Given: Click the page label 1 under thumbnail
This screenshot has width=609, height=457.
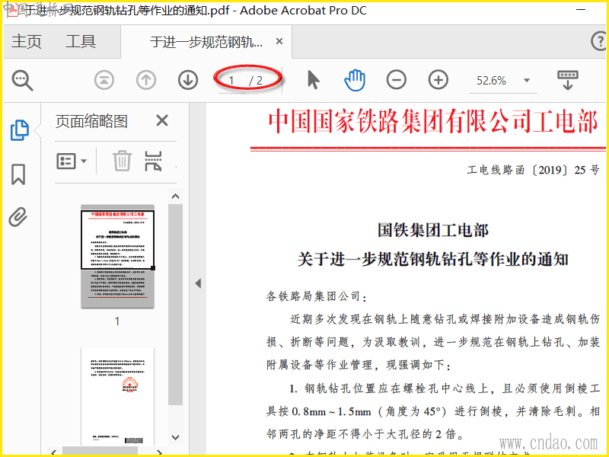Looking at the screenshot, I should (x=117, y=321).
